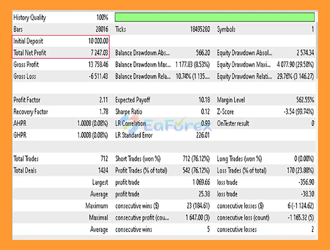Screen dimensions: 330x250
Task: Click the Total Deals label
Action: (25, 170)
